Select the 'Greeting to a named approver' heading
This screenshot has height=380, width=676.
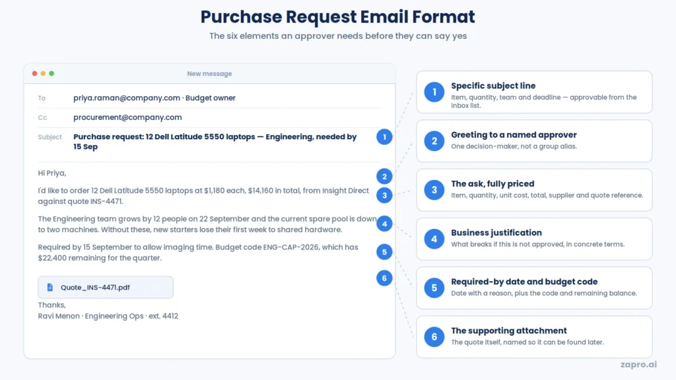click(x=514, y=135)
